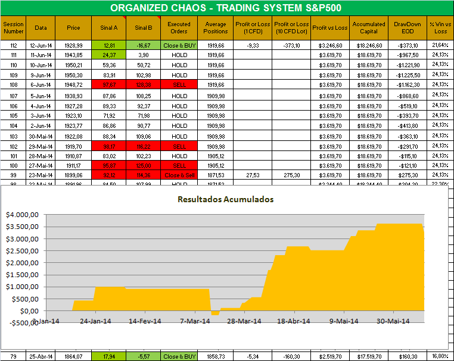Click the price cell 1950,21
Screen dimensions: 454x361
pos(73,65)
